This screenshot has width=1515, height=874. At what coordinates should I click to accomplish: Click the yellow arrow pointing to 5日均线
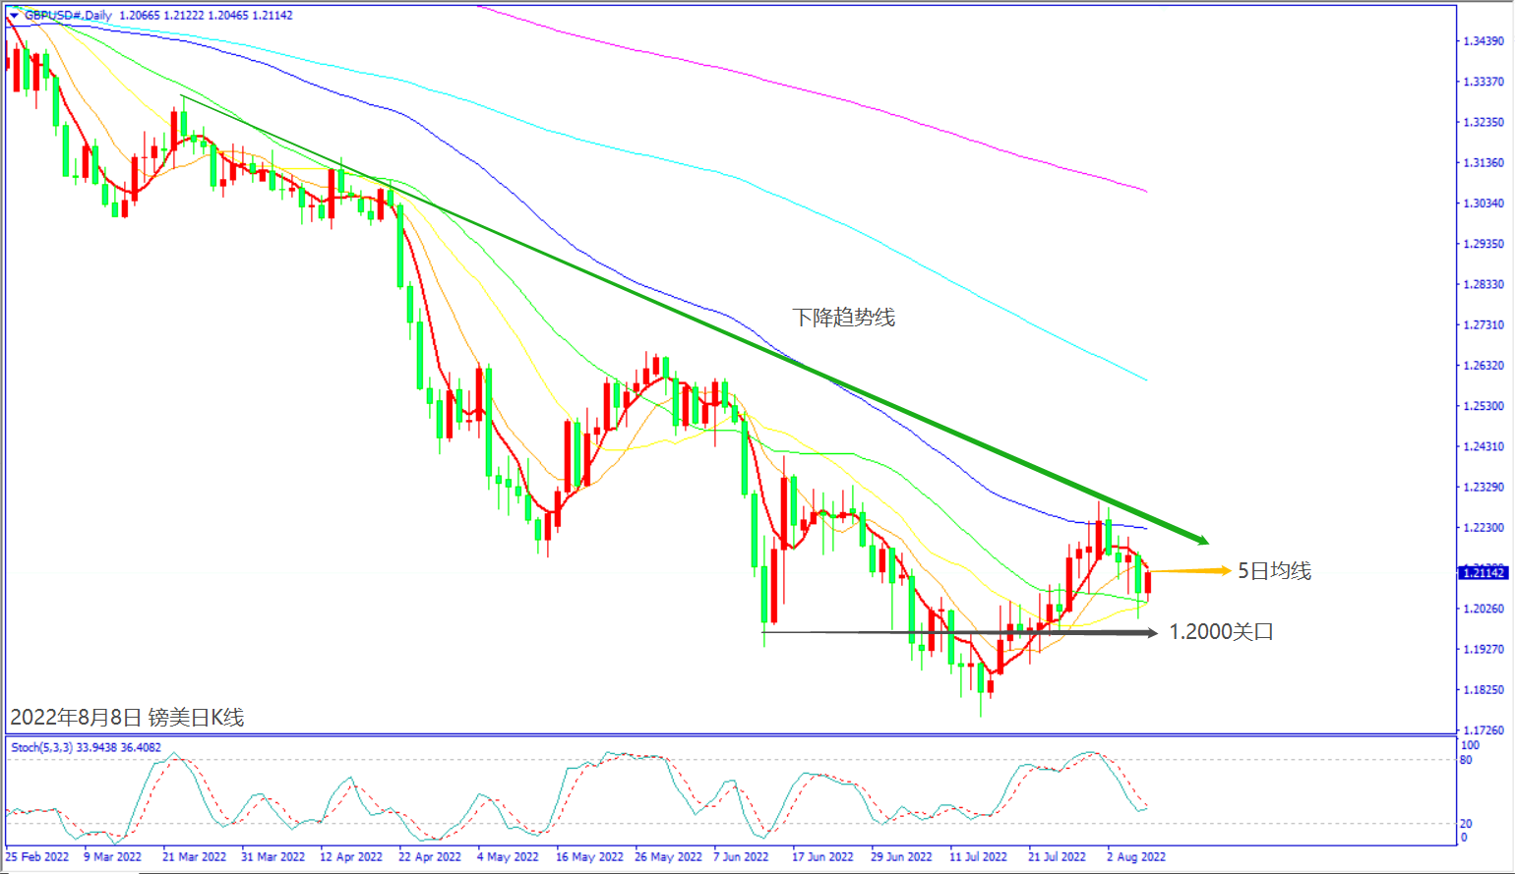tap(1190, 570)
